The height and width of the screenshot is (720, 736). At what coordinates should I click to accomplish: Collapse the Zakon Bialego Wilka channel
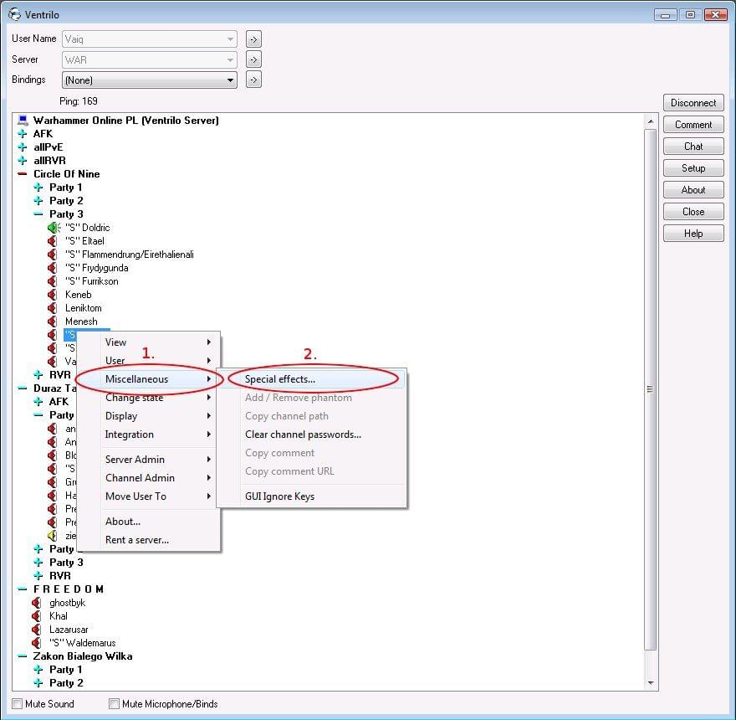[22, 656]
